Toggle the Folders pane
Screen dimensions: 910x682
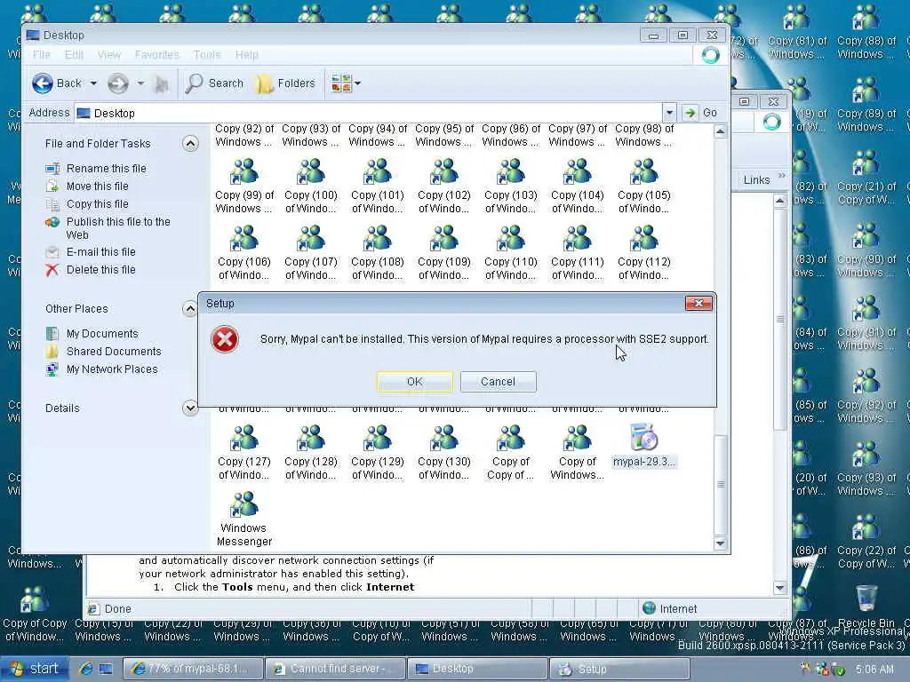285,83
